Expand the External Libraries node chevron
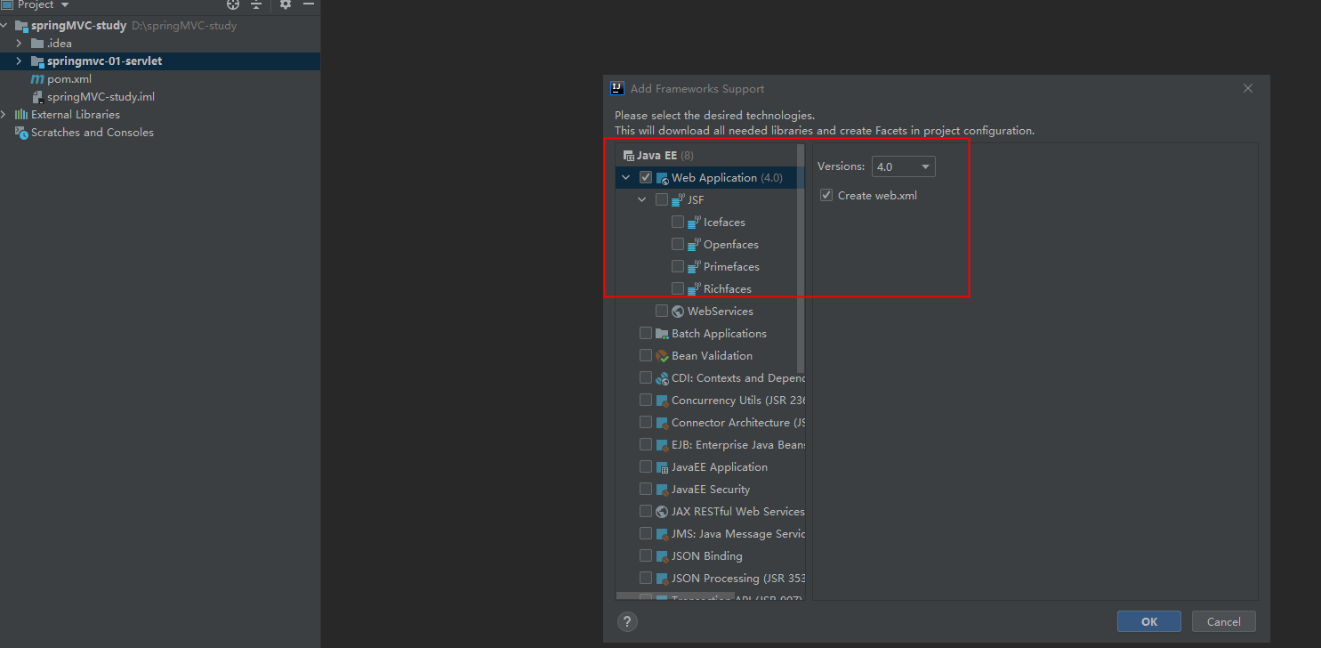The width and height of the screenshot is (1321, 648). [x=4, y=115]
